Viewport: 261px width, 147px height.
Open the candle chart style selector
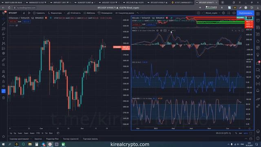[x=29, y=13]
